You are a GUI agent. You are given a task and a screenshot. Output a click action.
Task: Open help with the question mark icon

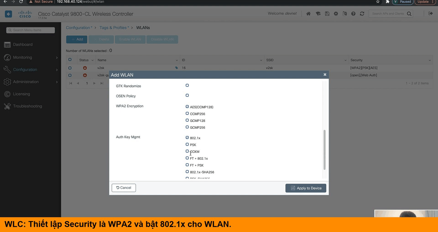pos(353,14)
